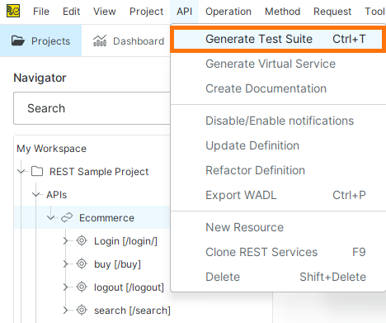Open the Project menu

tap(147, 12)
